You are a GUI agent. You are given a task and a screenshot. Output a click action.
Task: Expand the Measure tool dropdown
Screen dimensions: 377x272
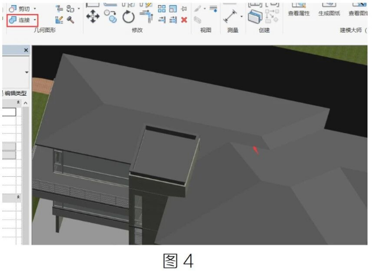[241, 16]
